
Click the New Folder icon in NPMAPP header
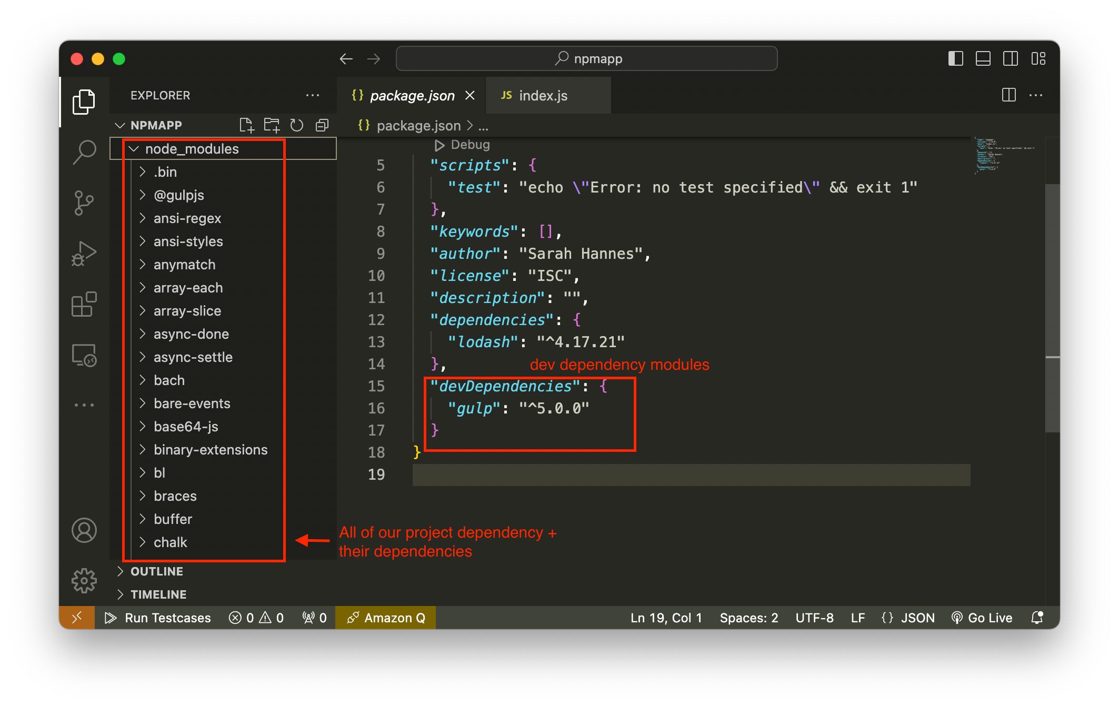click(272, 125)
